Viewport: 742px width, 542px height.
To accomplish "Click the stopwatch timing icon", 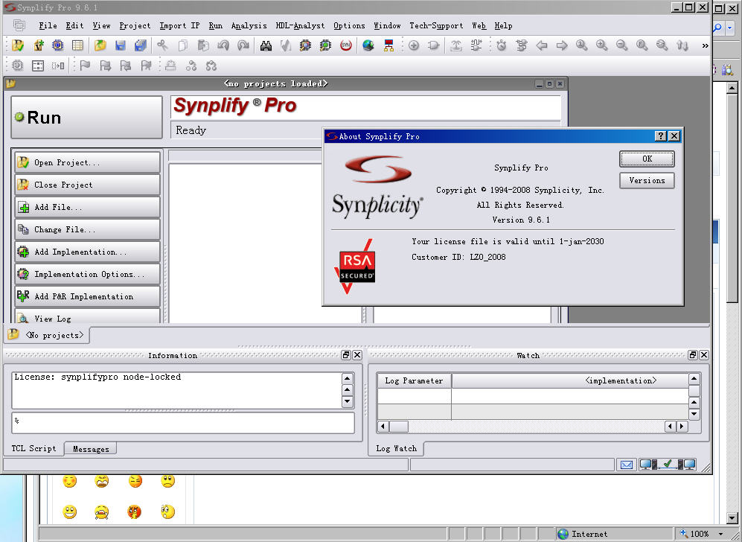I will tap(502, 45).
